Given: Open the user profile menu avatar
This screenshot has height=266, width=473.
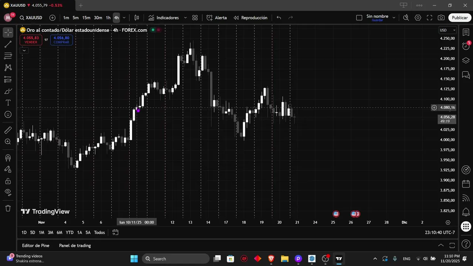Looking at the screenshot, I should [8, 17].
